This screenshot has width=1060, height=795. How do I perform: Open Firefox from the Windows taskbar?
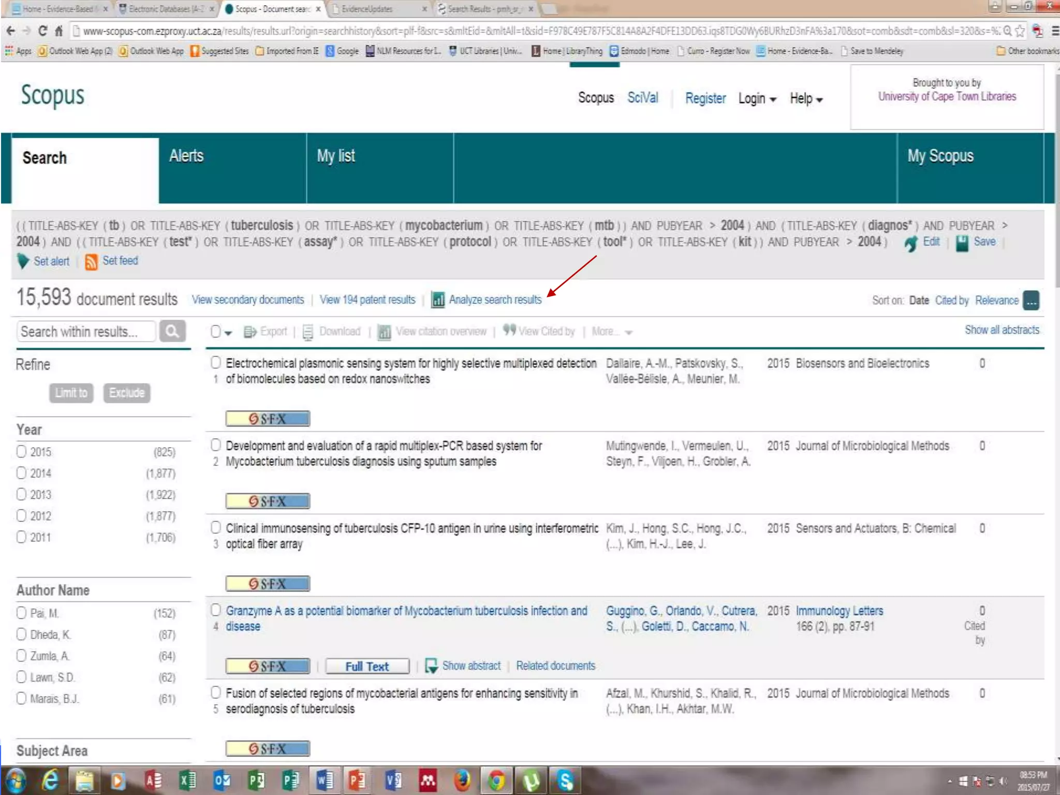tap(462, 781)
